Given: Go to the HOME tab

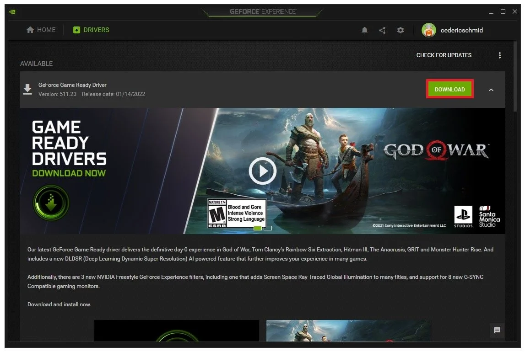Looking at the screenshot, I should pos(41,30).
